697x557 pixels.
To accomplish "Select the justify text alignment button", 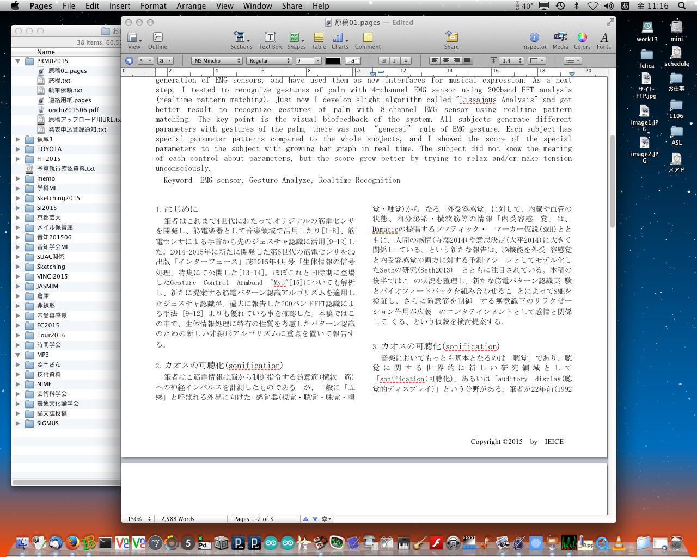I will pyautogui.click(x=468, y=61).
